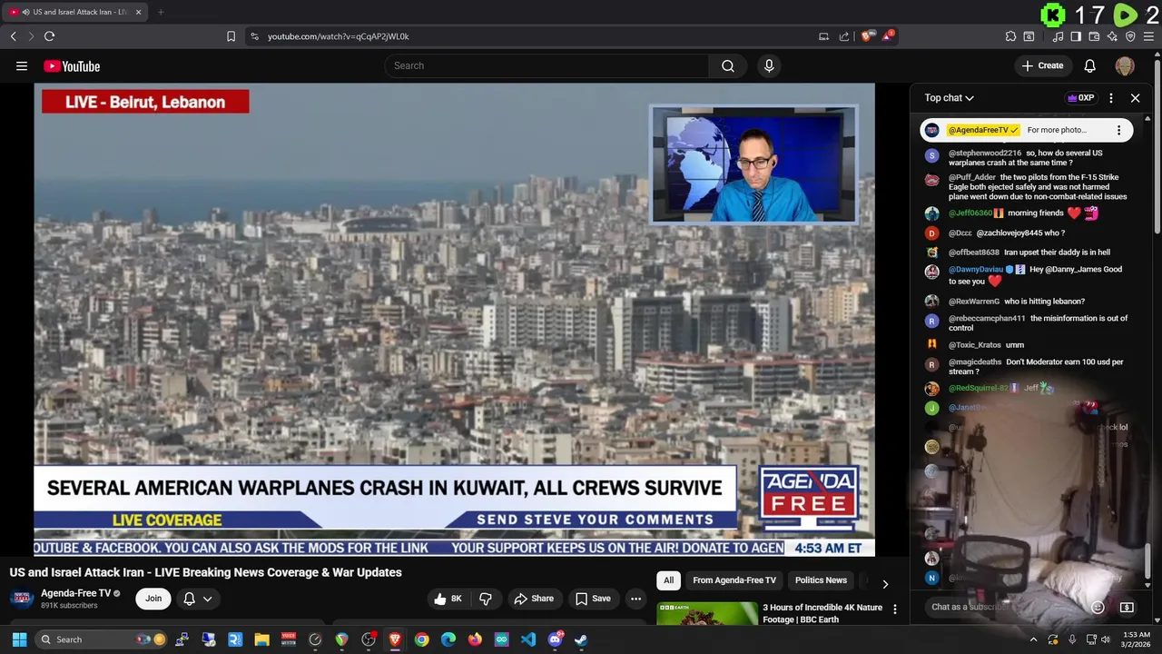This screenshot has height=654, width=1162.
Task: Reload the page in the browser
Action: pos(49,36)
